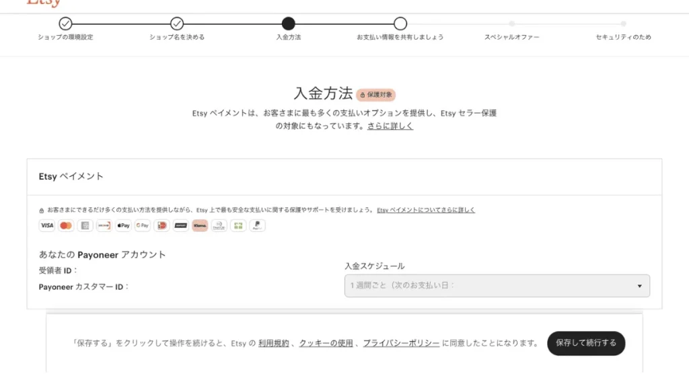Image resolution: width=689 pixels, height=376 pixels.
Task: Click the pink Klarna icon
Action: (x=200, y=225)
